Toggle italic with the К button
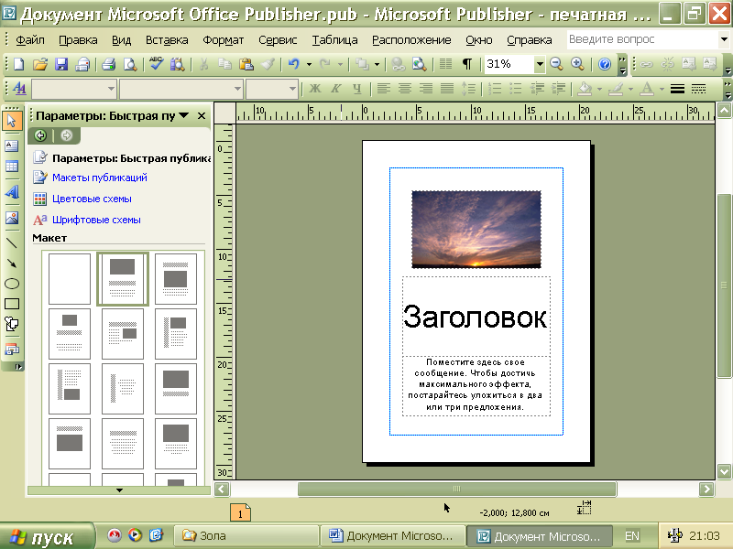 coord(336,88)
